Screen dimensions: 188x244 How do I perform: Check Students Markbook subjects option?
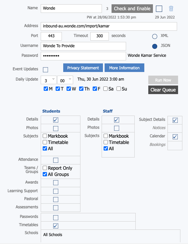[x=45, y=136]
